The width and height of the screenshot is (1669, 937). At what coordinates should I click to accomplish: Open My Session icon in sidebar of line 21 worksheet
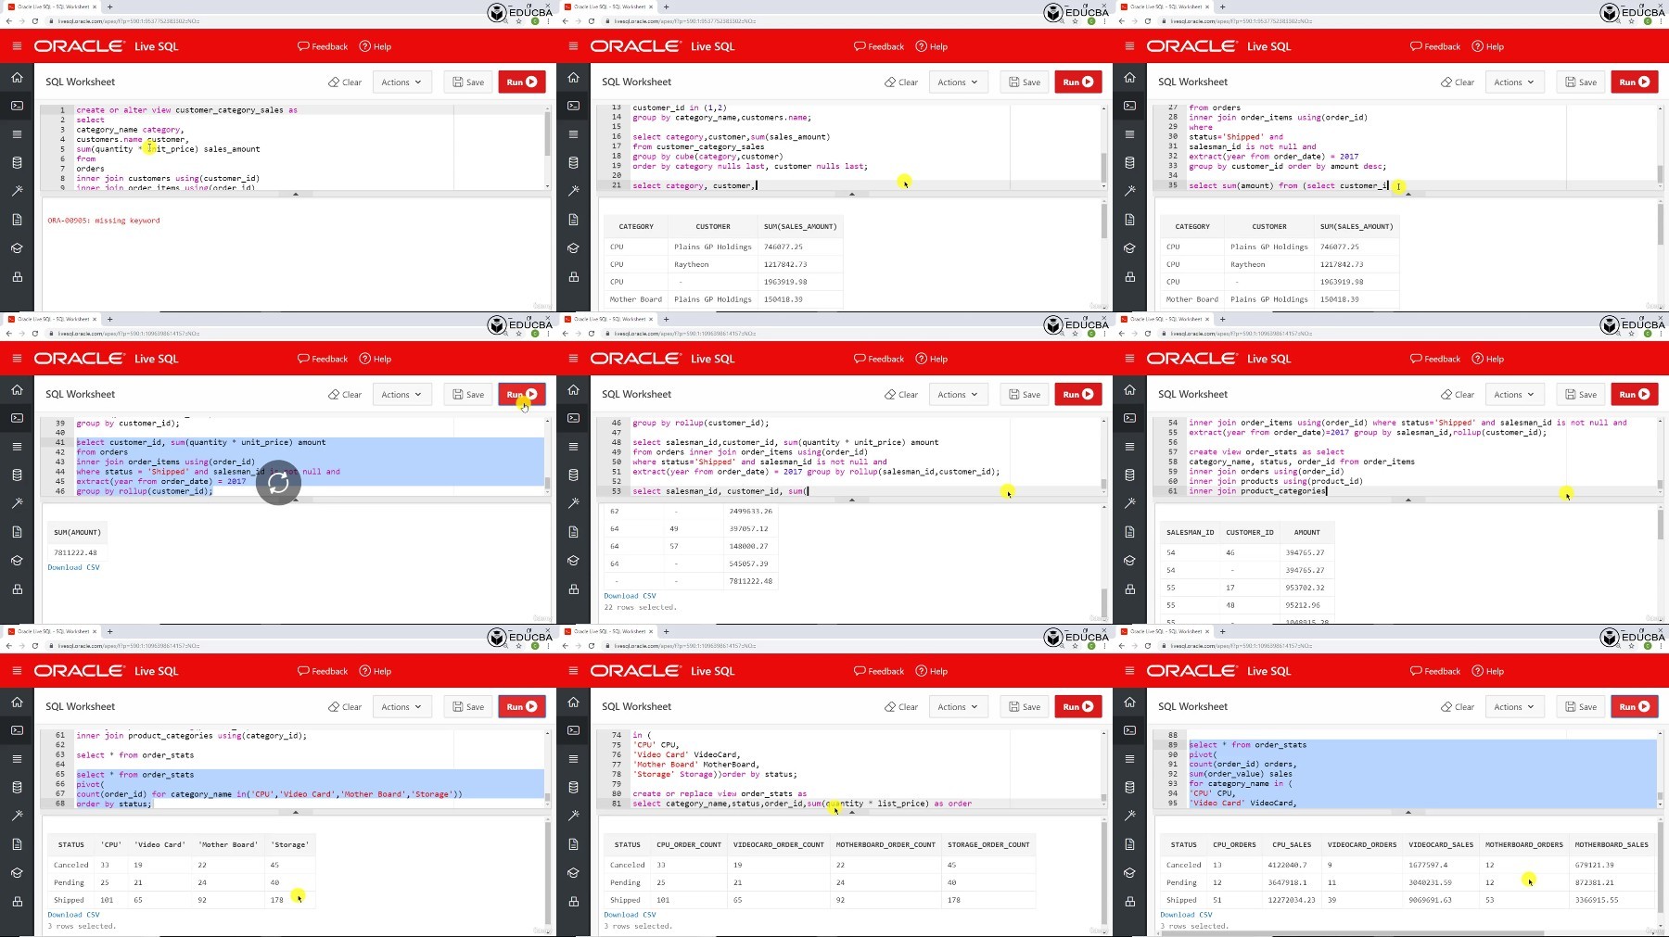(573, 134)
